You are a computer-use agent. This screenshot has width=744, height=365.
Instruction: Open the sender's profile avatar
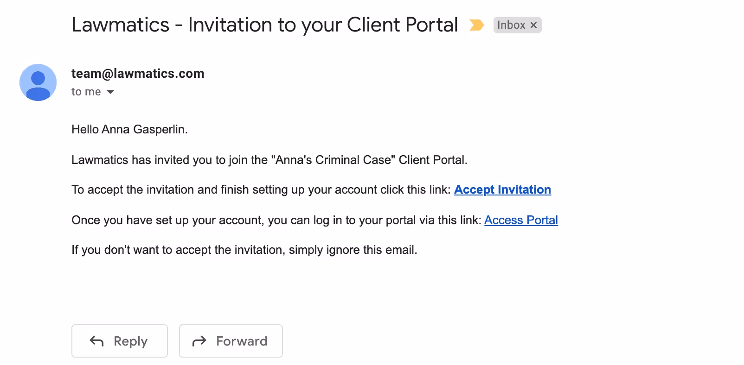point(38,82)
